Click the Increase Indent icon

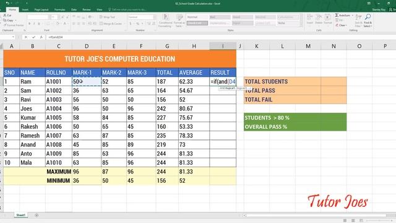point(95,24)
